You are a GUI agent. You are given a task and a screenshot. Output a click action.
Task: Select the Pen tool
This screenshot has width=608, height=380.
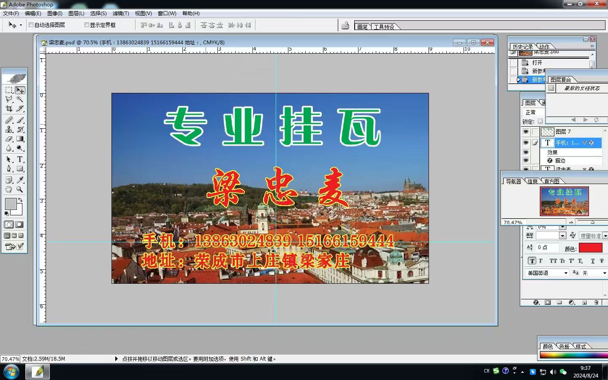tap(9, 168)
